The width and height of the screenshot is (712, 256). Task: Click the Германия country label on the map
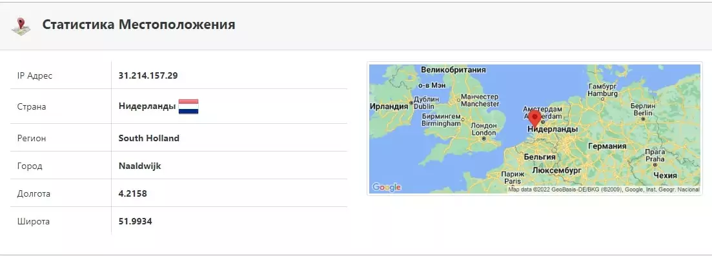pyautogui.click(x=607, y=146)
